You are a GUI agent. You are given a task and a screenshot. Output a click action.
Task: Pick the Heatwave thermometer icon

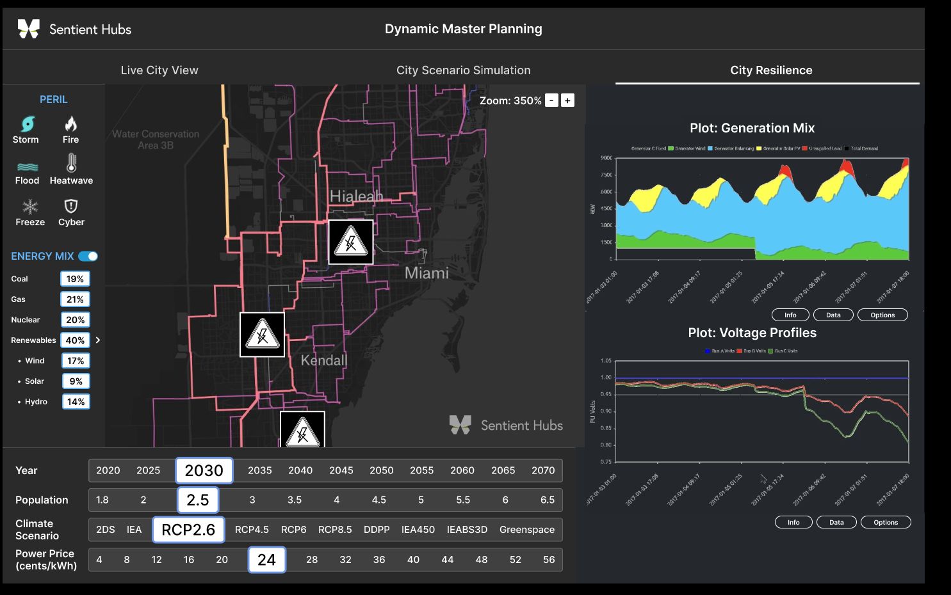[x=71, y=163]
